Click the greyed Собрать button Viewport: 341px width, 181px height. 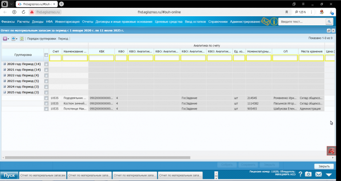(227, 165)
